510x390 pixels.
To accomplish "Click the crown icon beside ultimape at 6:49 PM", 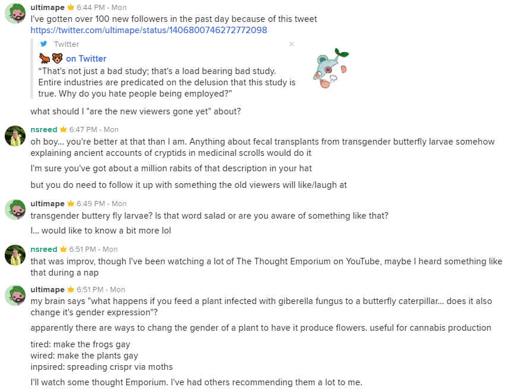I will click(x=71, y=204).
